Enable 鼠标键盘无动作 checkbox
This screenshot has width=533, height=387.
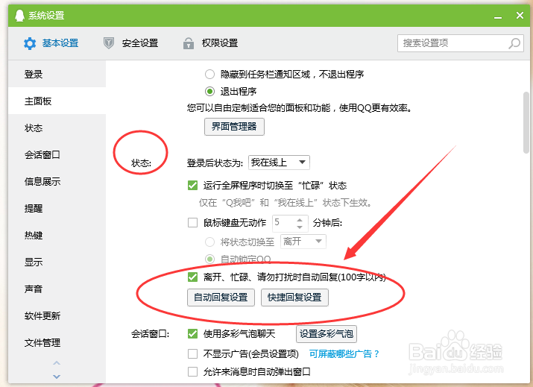193,223
